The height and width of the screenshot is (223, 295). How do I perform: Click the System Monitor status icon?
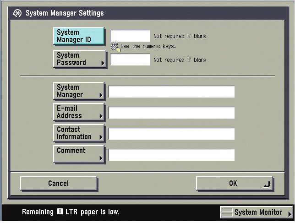pyautogui.click(x=227, y=212)
